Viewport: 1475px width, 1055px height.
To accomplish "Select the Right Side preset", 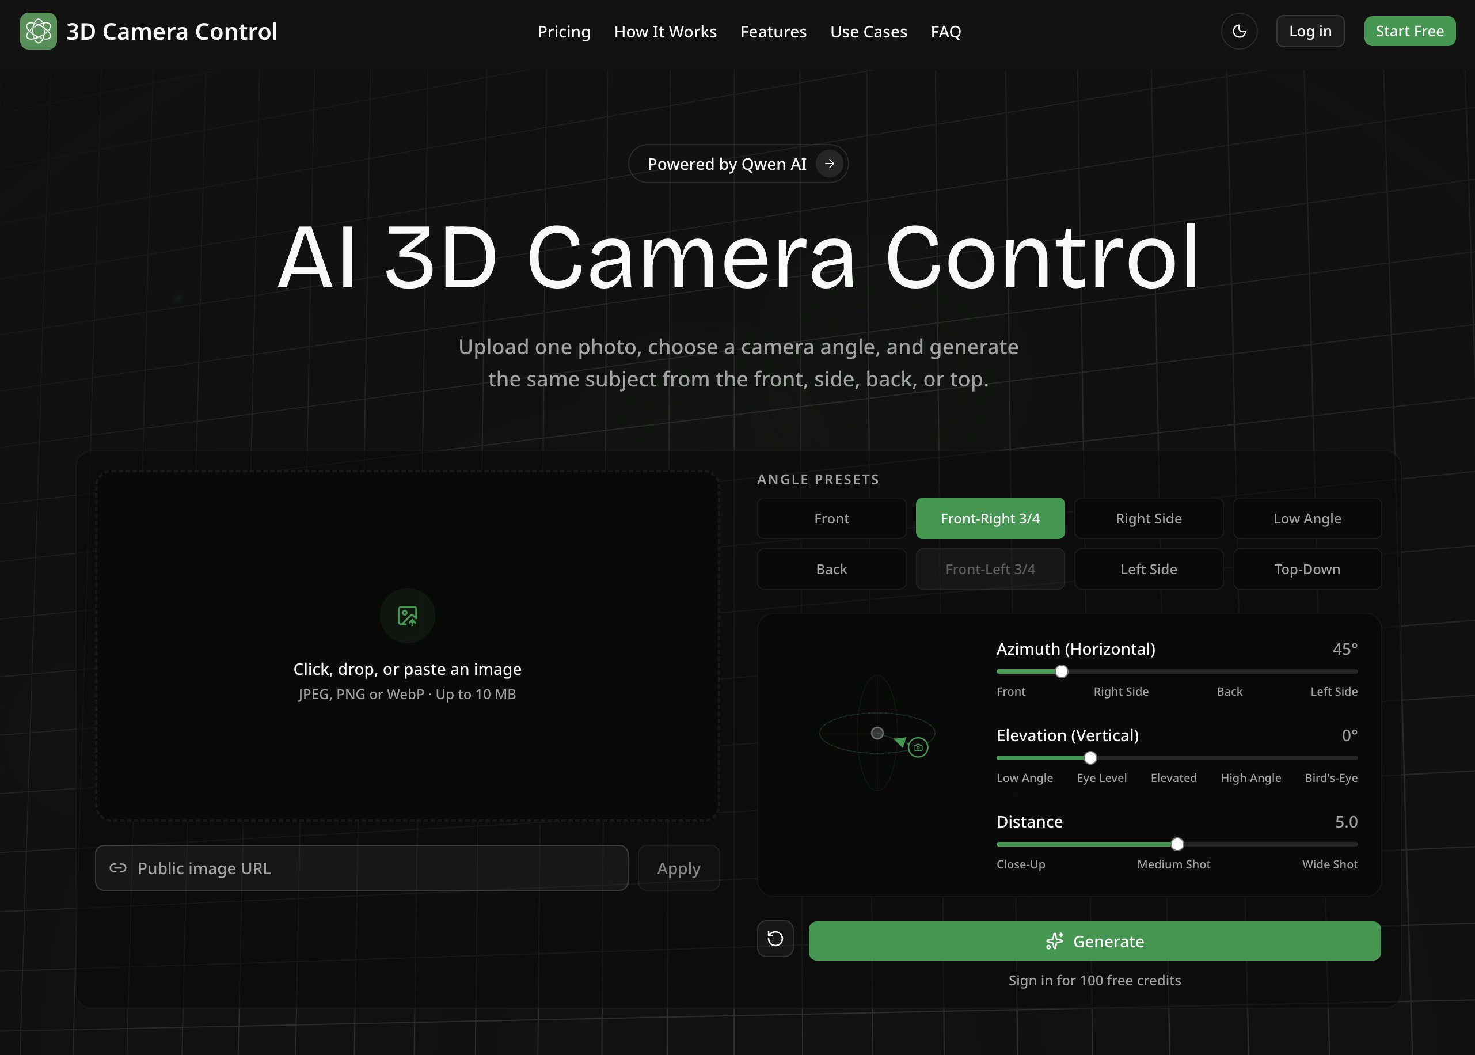I will [x=1149, y=518].
